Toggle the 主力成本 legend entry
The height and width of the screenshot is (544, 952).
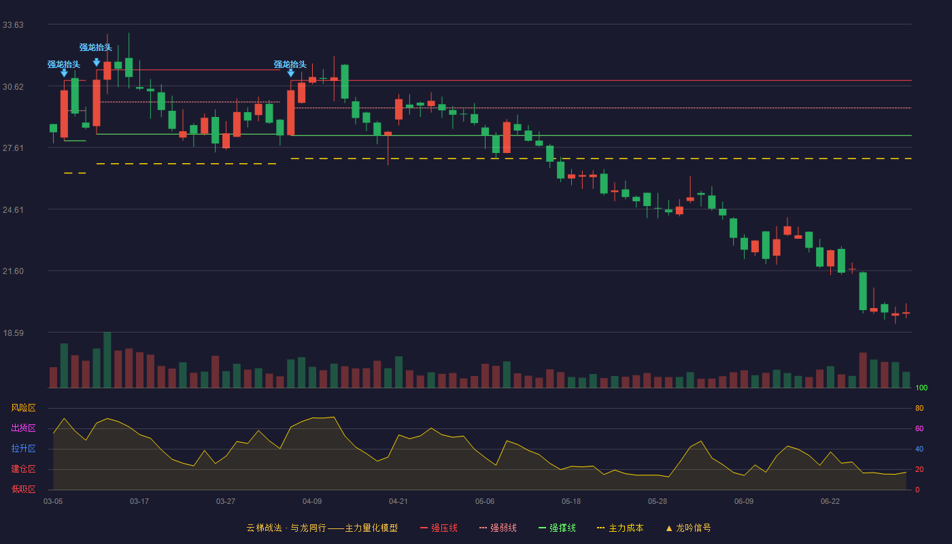[x=620, y=528]
